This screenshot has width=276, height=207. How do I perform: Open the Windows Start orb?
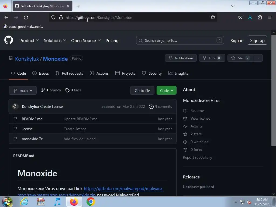pyautogui.click(x=7, y=202)
